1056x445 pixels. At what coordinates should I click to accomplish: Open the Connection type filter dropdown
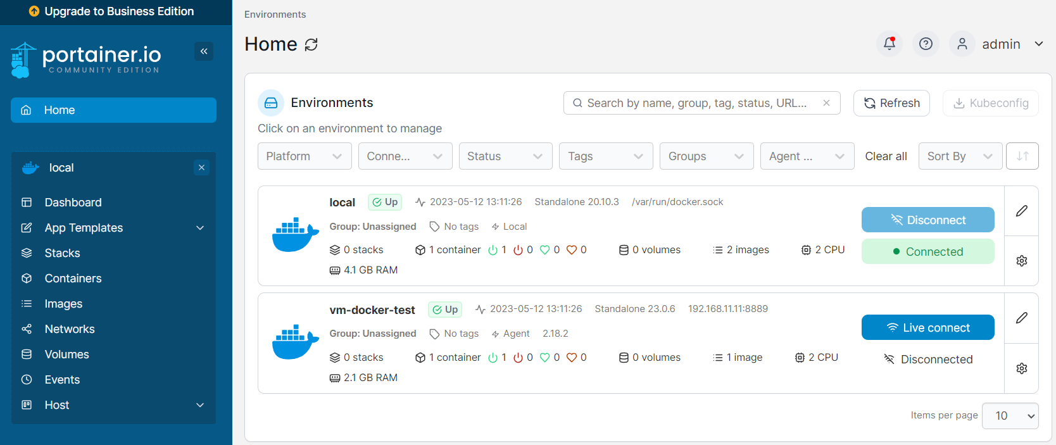405,156
